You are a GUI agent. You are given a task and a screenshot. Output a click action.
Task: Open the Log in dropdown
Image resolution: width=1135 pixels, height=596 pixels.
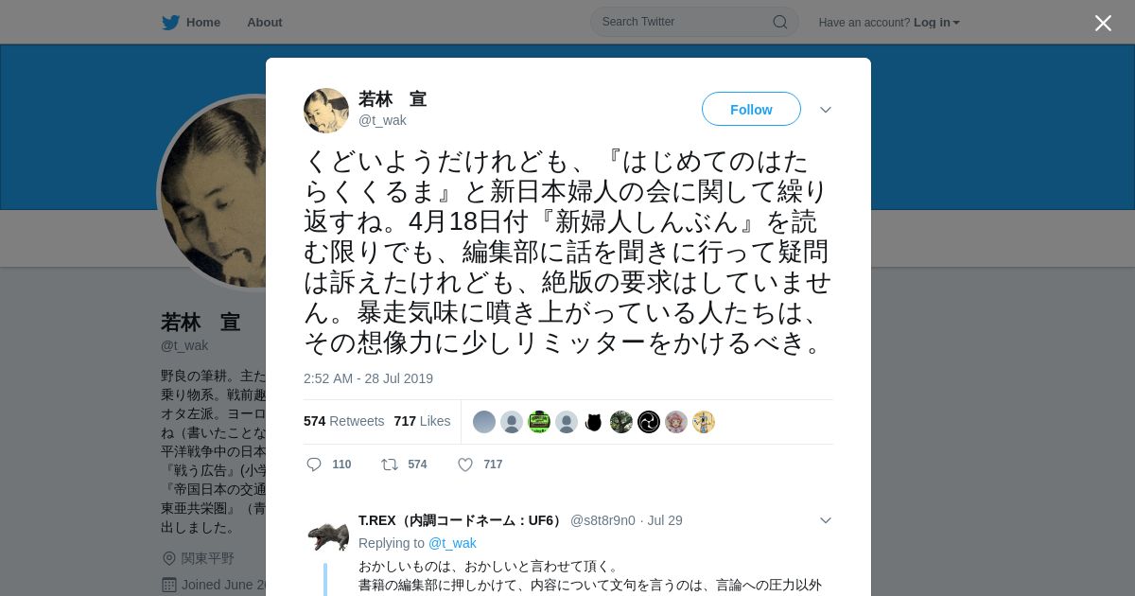click(x=936, y=23)
